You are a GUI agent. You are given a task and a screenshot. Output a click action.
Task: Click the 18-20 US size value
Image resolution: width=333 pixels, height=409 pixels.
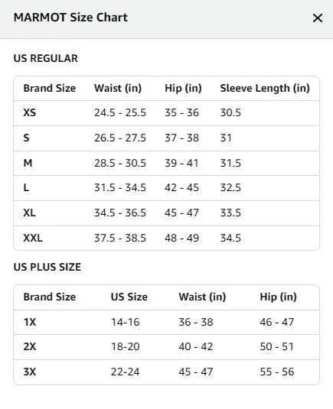(126, 346)
